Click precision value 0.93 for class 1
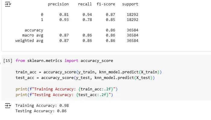This screenshot has height=120, width=211. tap(64, 20)
